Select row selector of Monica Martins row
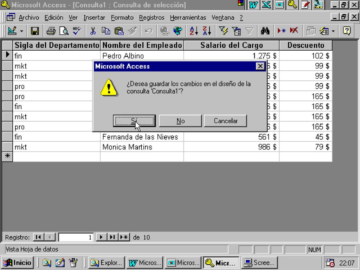Viewport: 360px width, 270px height. pos(7,147)
